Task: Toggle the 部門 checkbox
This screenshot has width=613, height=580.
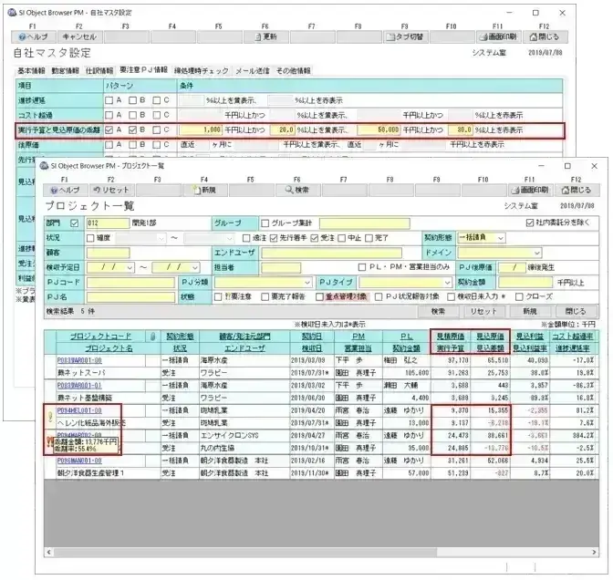Action: point(74,223)
